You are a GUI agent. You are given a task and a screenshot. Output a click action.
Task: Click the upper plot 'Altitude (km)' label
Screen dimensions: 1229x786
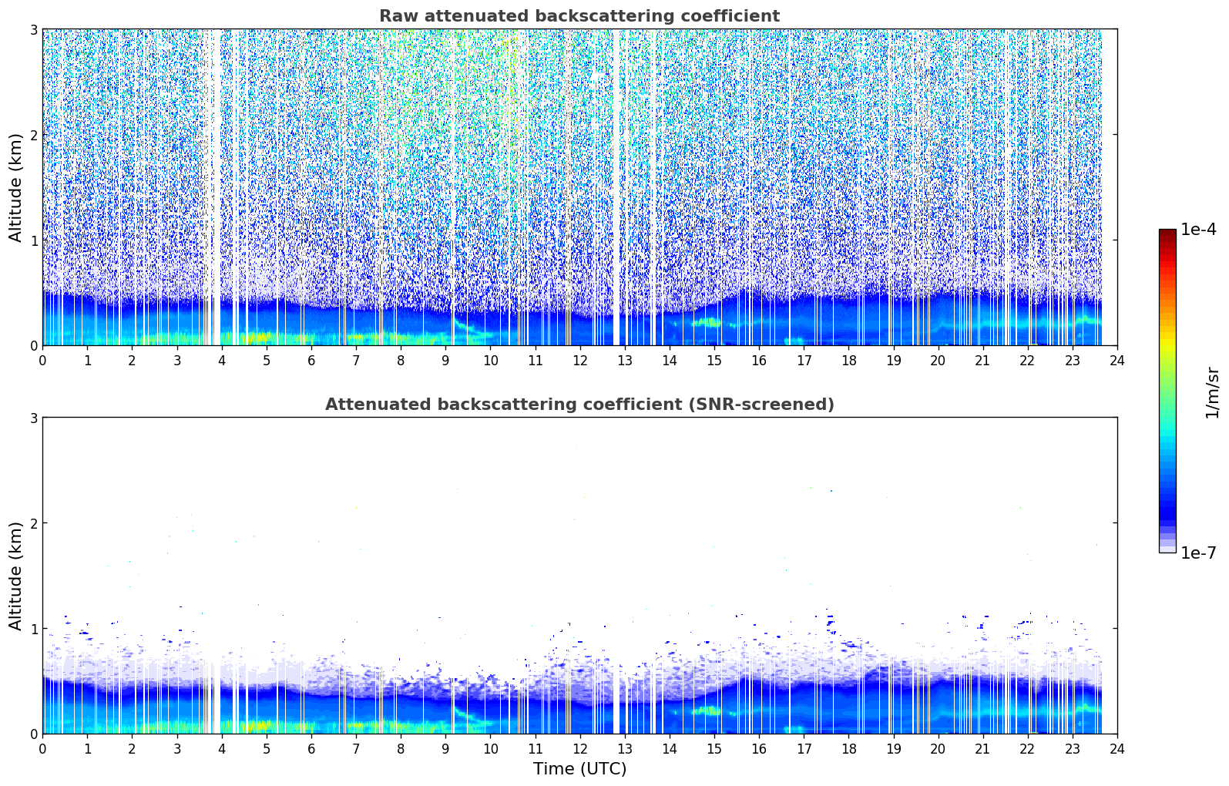click(16, 187)
